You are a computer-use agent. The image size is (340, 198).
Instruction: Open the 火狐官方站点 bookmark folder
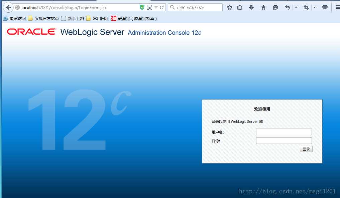43,19
